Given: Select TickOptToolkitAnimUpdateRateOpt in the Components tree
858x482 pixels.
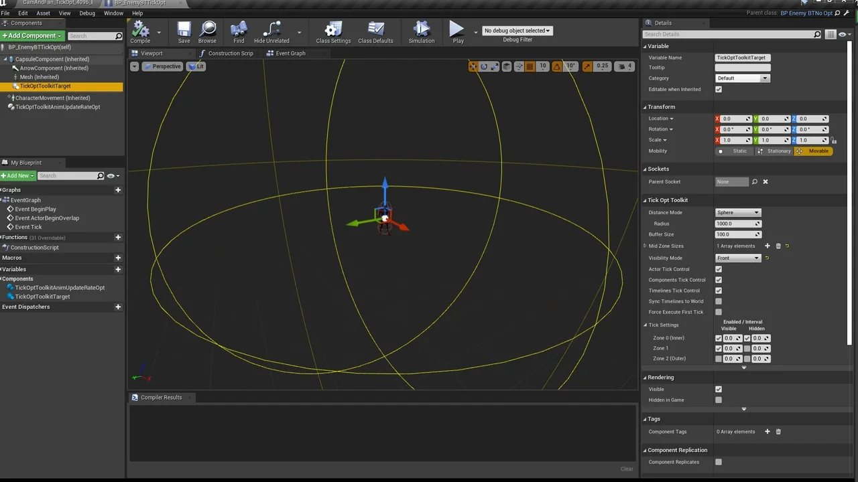Looking at the screenshot, I should pyautogui.click(x=58, y=107).
